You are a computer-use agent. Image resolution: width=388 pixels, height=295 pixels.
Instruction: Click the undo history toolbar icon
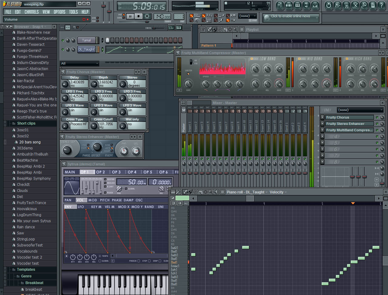329,5
